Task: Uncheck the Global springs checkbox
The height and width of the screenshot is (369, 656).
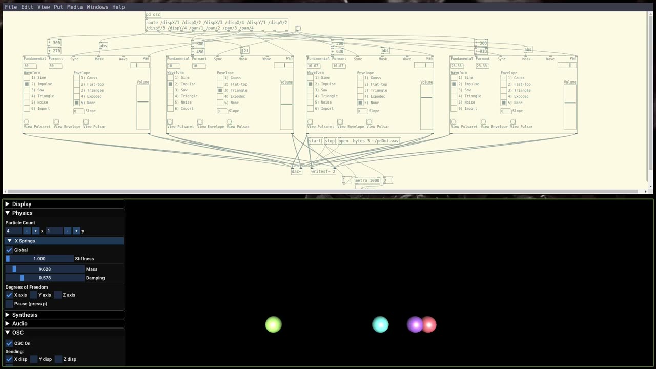Action: click(9, 250)
